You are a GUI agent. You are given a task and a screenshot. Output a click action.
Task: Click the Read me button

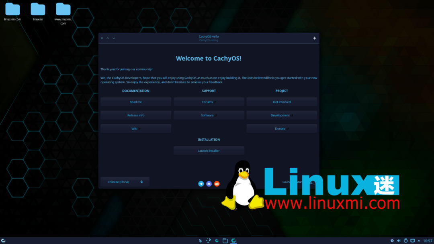[x=135, y=102]
